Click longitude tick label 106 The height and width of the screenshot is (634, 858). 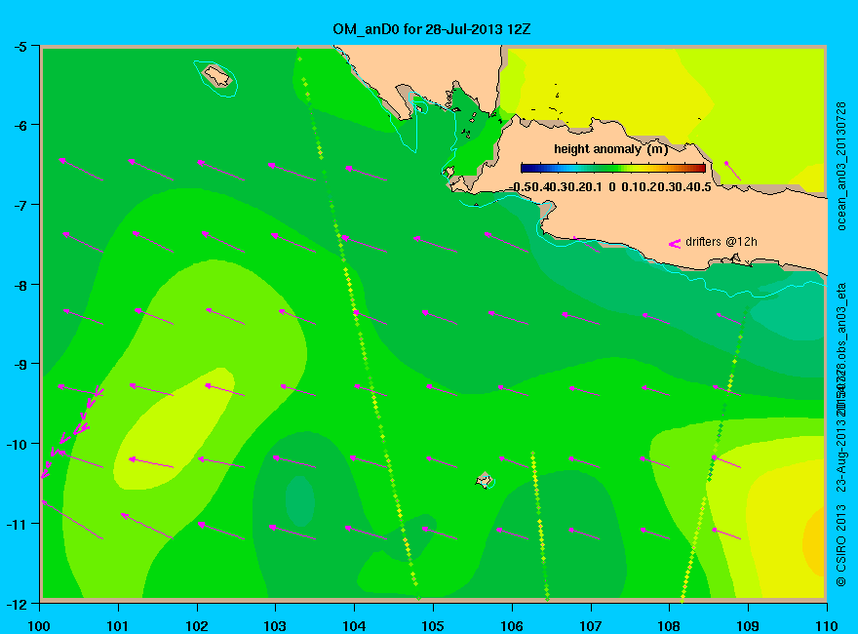(x=512, y=626)
